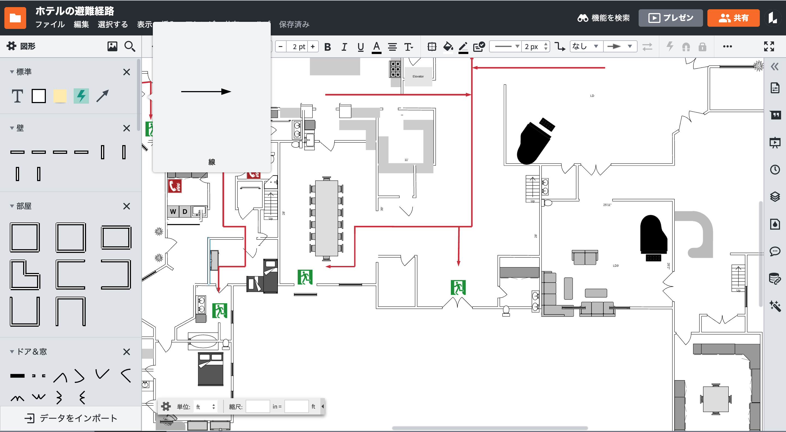Select the arrow line shape
The height and width of the screenshot is (432, 786).
(x=103, y=96)
